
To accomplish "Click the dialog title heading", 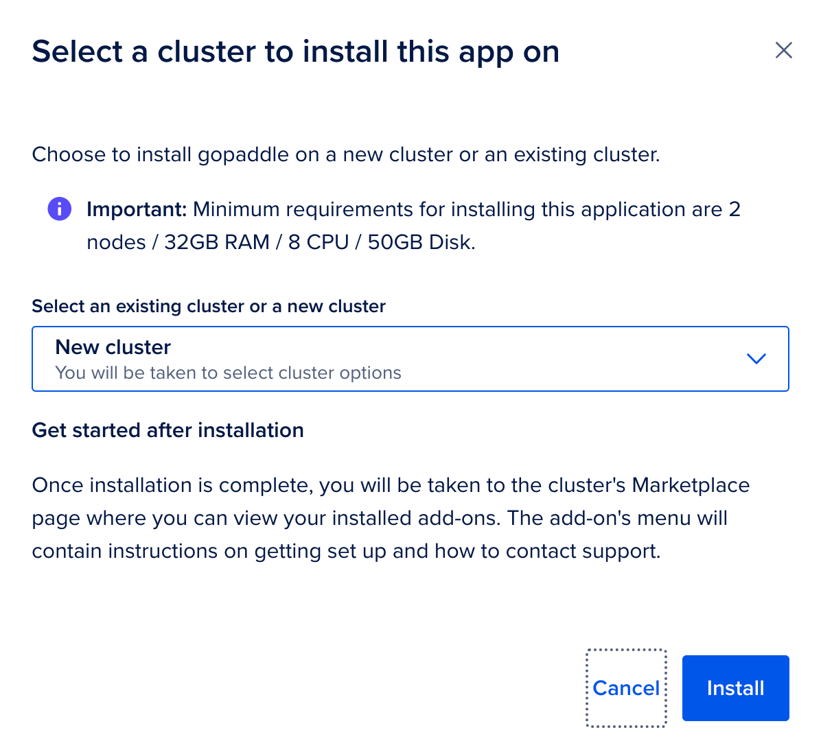I will [295, 52].
